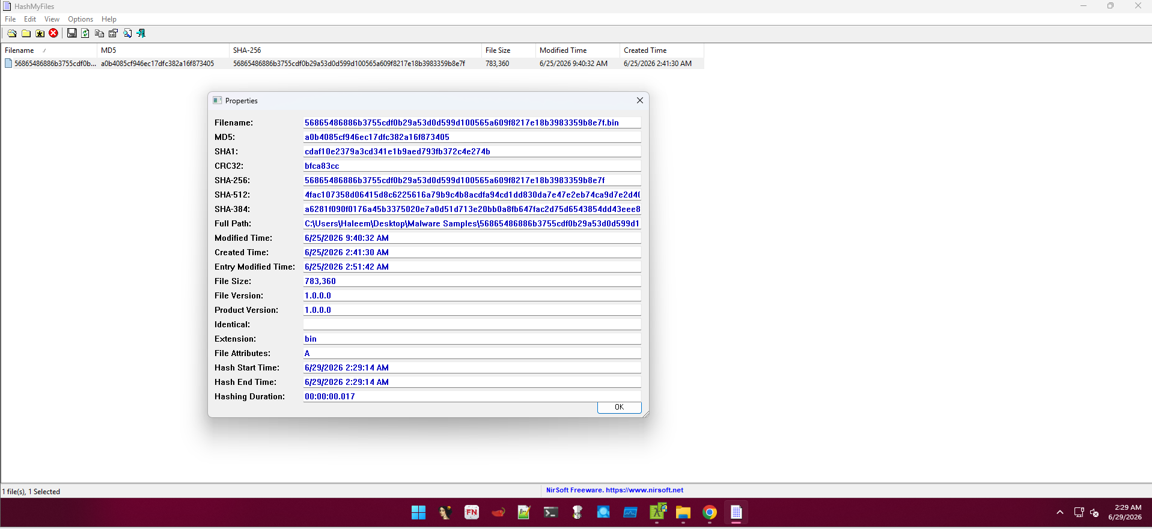Click the CRC32 value bfca83cc field
1152x529 pixels.
(472, 166)
